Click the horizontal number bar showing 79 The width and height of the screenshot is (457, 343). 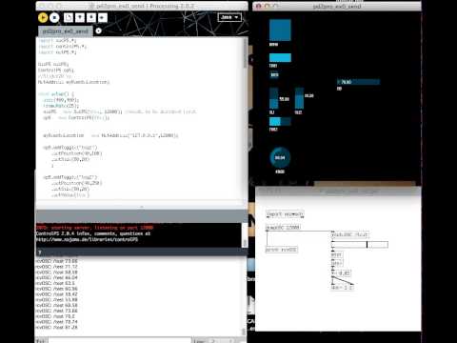pyautogui.click(x=358, y=82)
